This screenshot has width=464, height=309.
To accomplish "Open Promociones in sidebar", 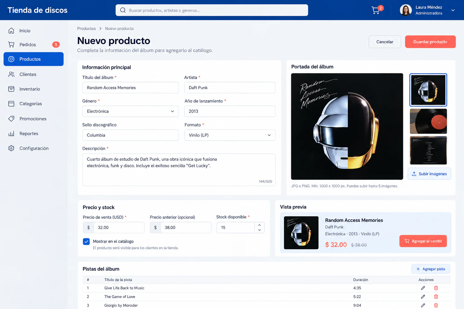I will pyautogui.click(x=34, y=119).
